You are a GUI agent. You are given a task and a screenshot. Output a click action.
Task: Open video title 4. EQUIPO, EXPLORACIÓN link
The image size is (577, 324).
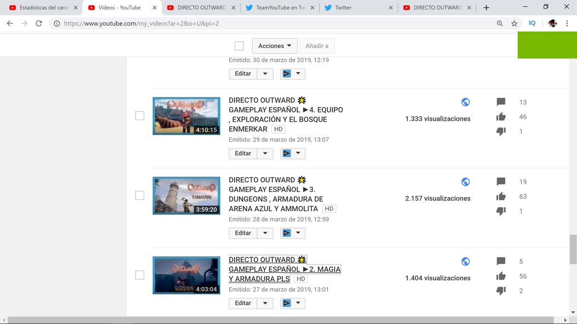click(286, 115)
